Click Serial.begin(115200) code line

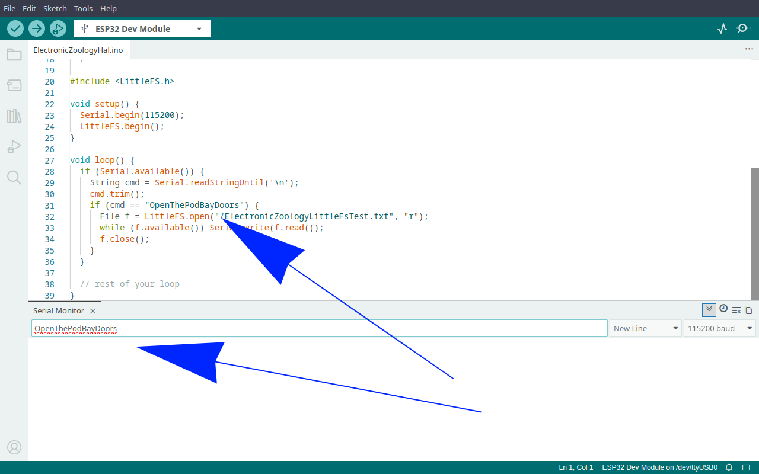point(132,116)
